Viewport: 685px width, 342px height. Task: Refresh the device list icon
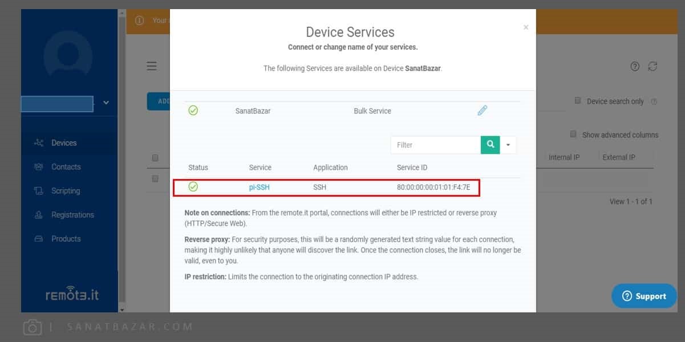click(652, 66)
